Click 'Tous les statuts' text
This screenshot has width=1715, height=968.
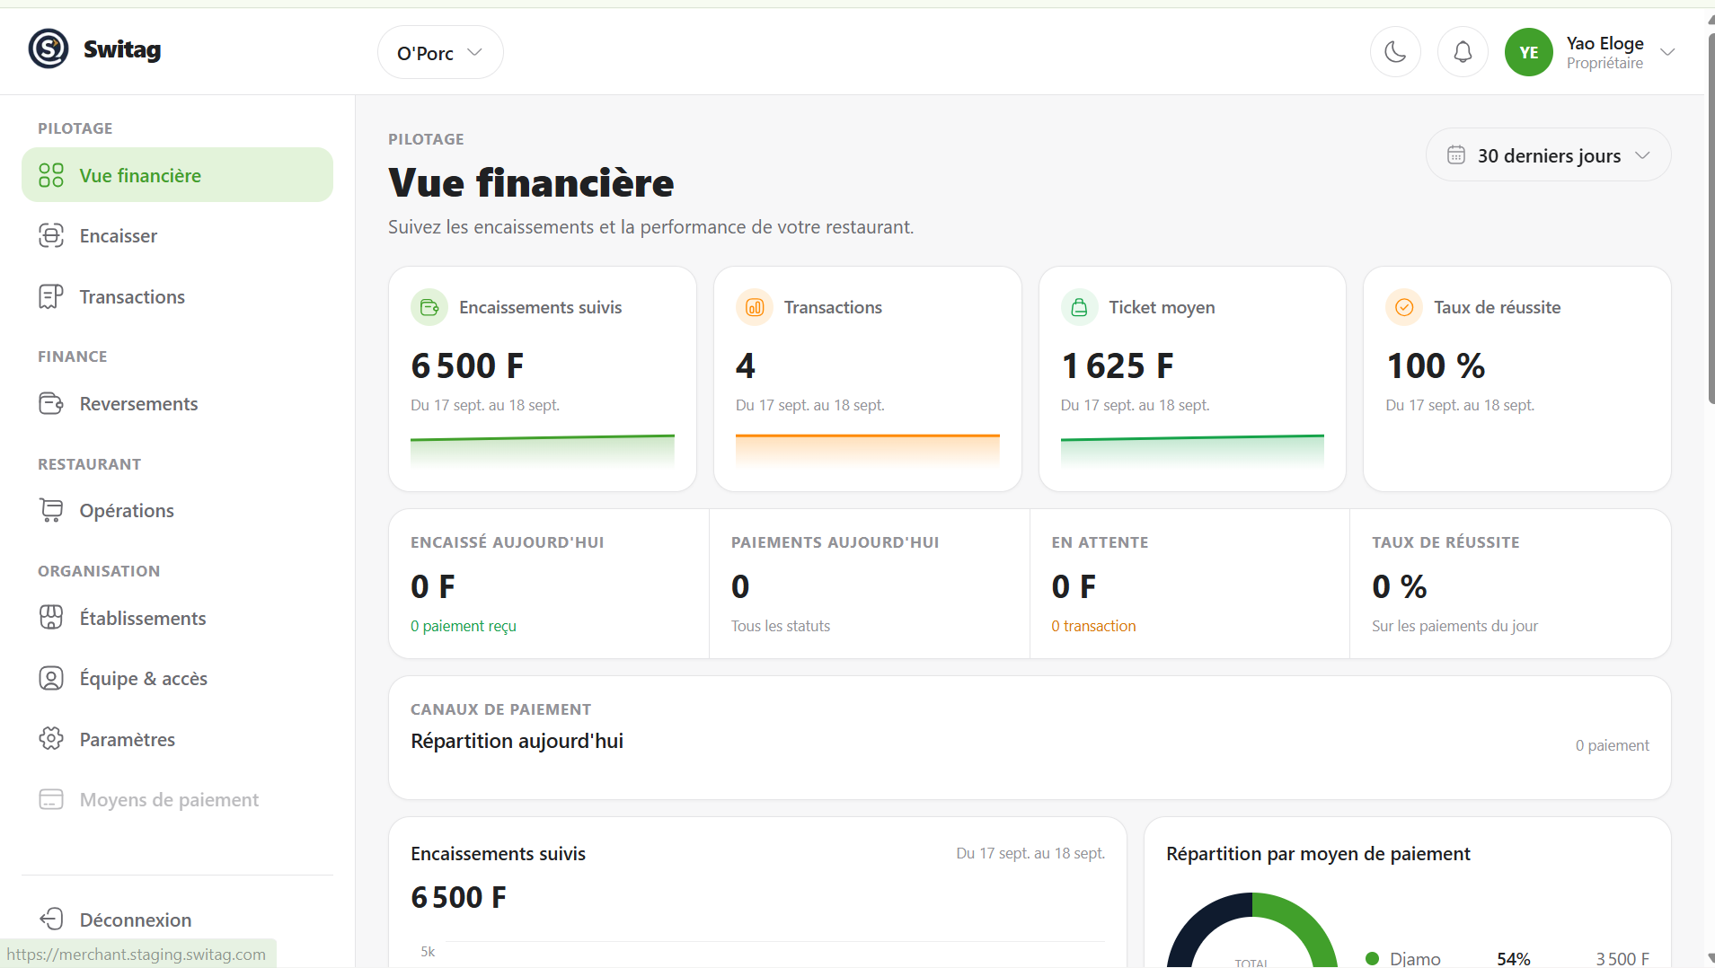(781, 626)
